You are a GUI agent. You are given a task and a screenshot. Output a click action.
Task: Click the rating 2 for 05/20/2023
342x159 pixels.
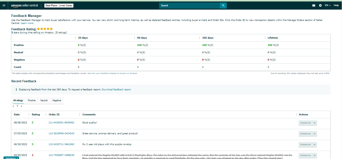coord(32,155)
